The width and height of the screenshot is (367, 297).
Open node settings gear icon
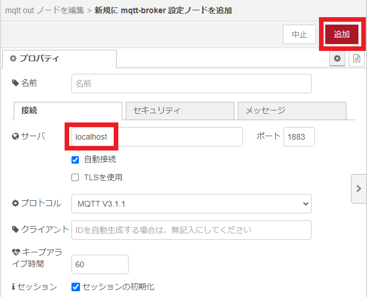tap(337, 58)
